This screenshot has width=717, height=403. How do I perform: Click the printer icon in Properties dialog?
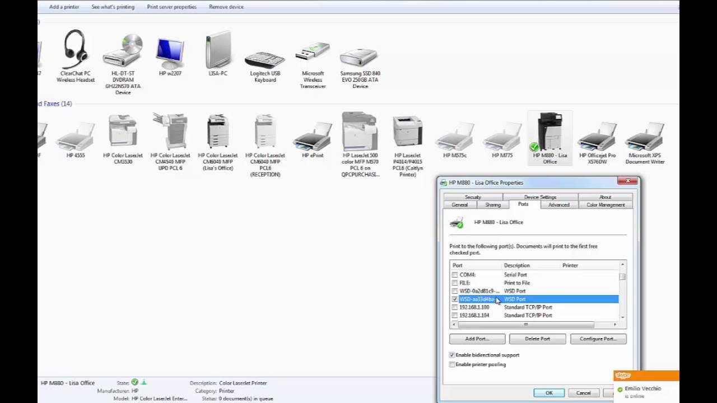click(x=457, y=222)
